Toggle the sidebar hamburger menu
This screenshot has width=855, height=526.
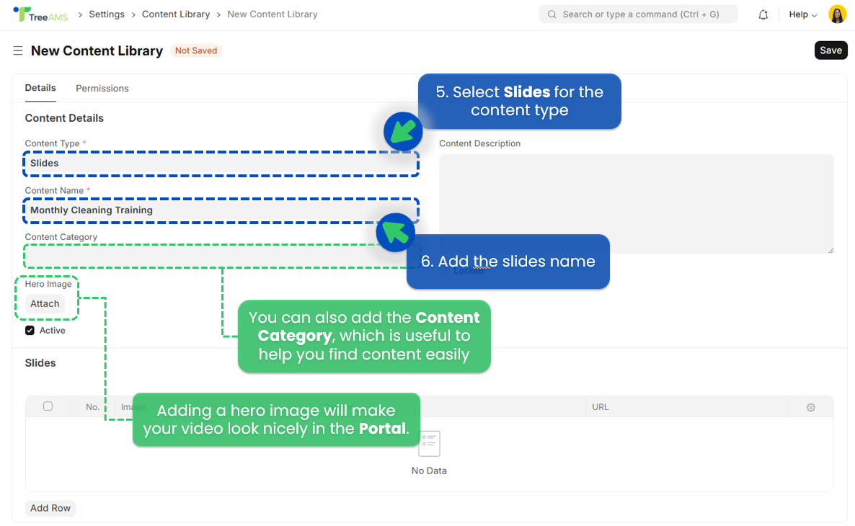(18, 50)
